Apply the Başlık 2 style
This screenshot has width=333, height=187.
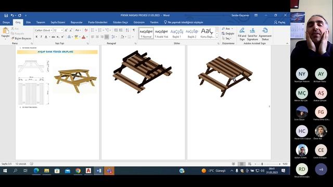[192, 33]
